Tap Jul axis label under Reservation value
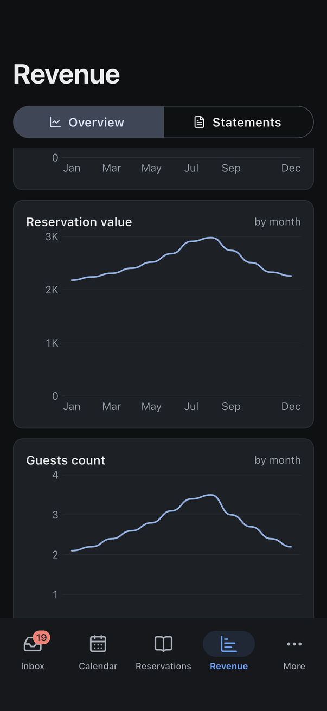Screen dimensions: 327x711 pos(191,406)
